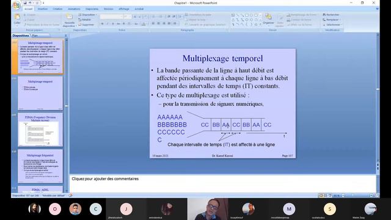The width and height of the screenshot is (391, 220).
Task: Save the presentation from Quick Access toolbar
Action: tap(25, 3)
